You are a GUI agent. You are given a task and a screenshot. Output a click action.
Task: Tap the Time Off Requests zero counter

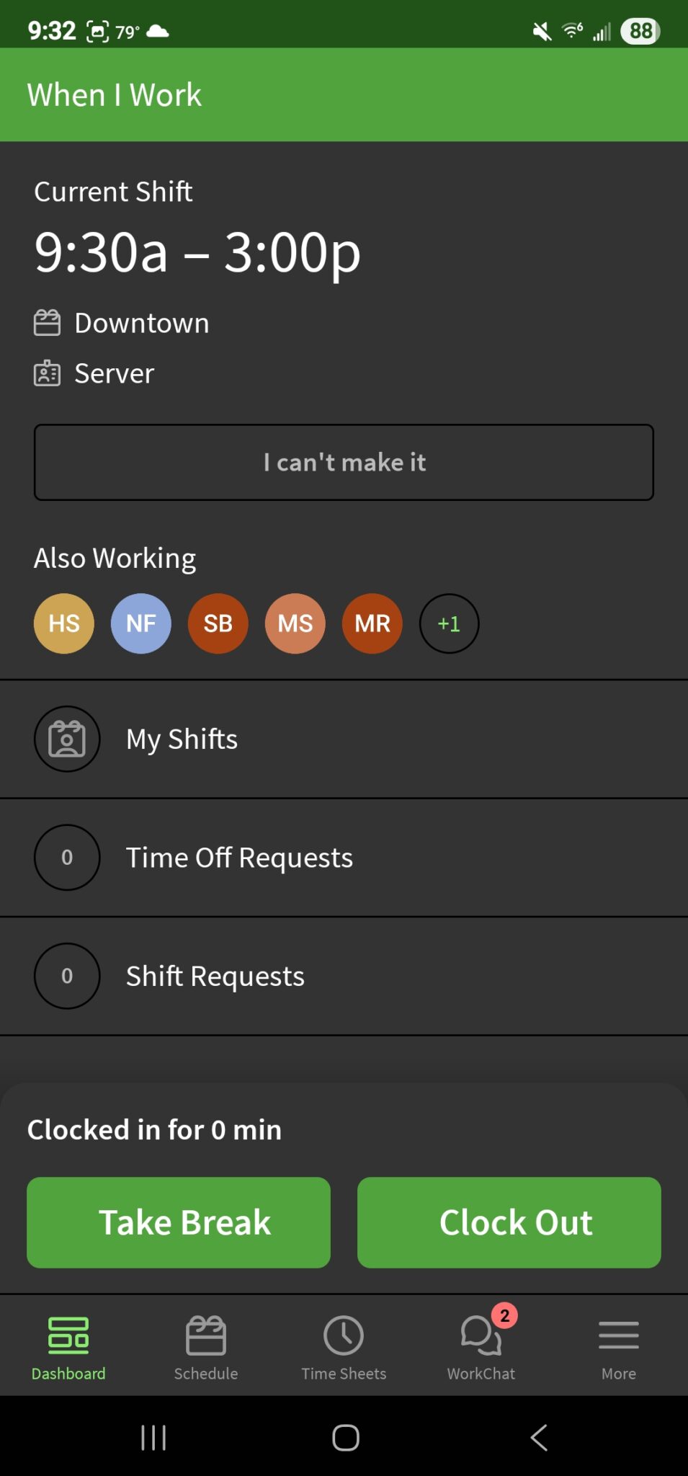pyautogui.click(x=66, y=858)
